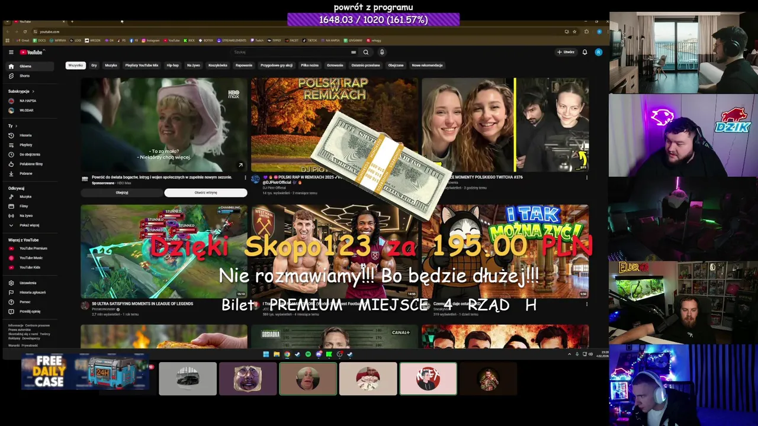Open the more options menu of the Twitch moments video
This screenshot has height=426, width=758.
(x=587, y=177)
